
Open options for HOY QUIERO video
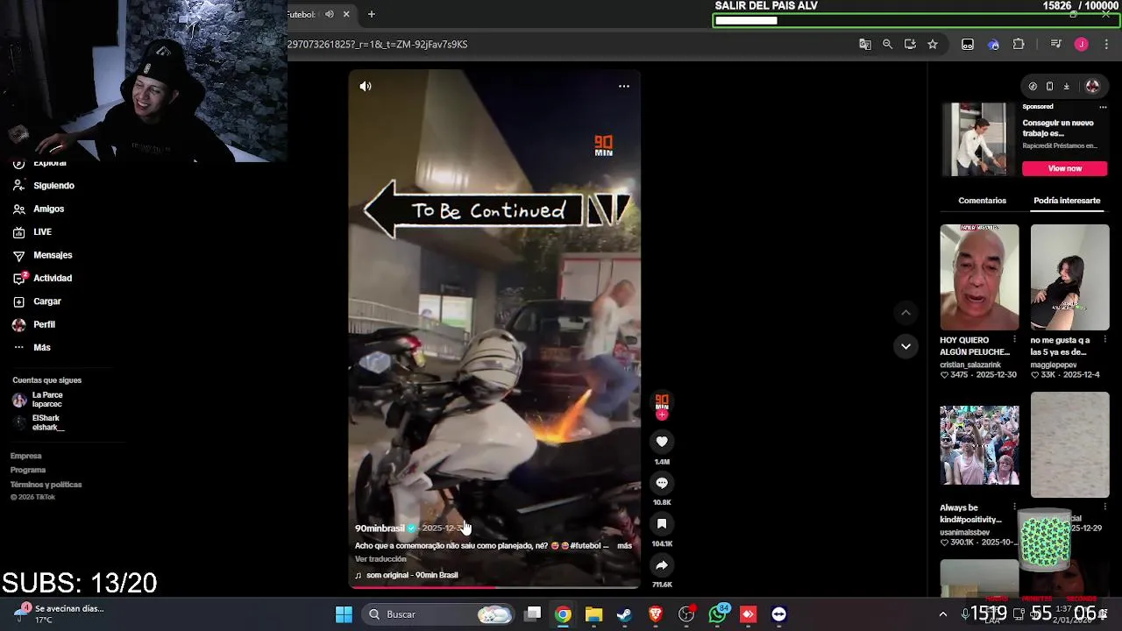pos(1015,340)
